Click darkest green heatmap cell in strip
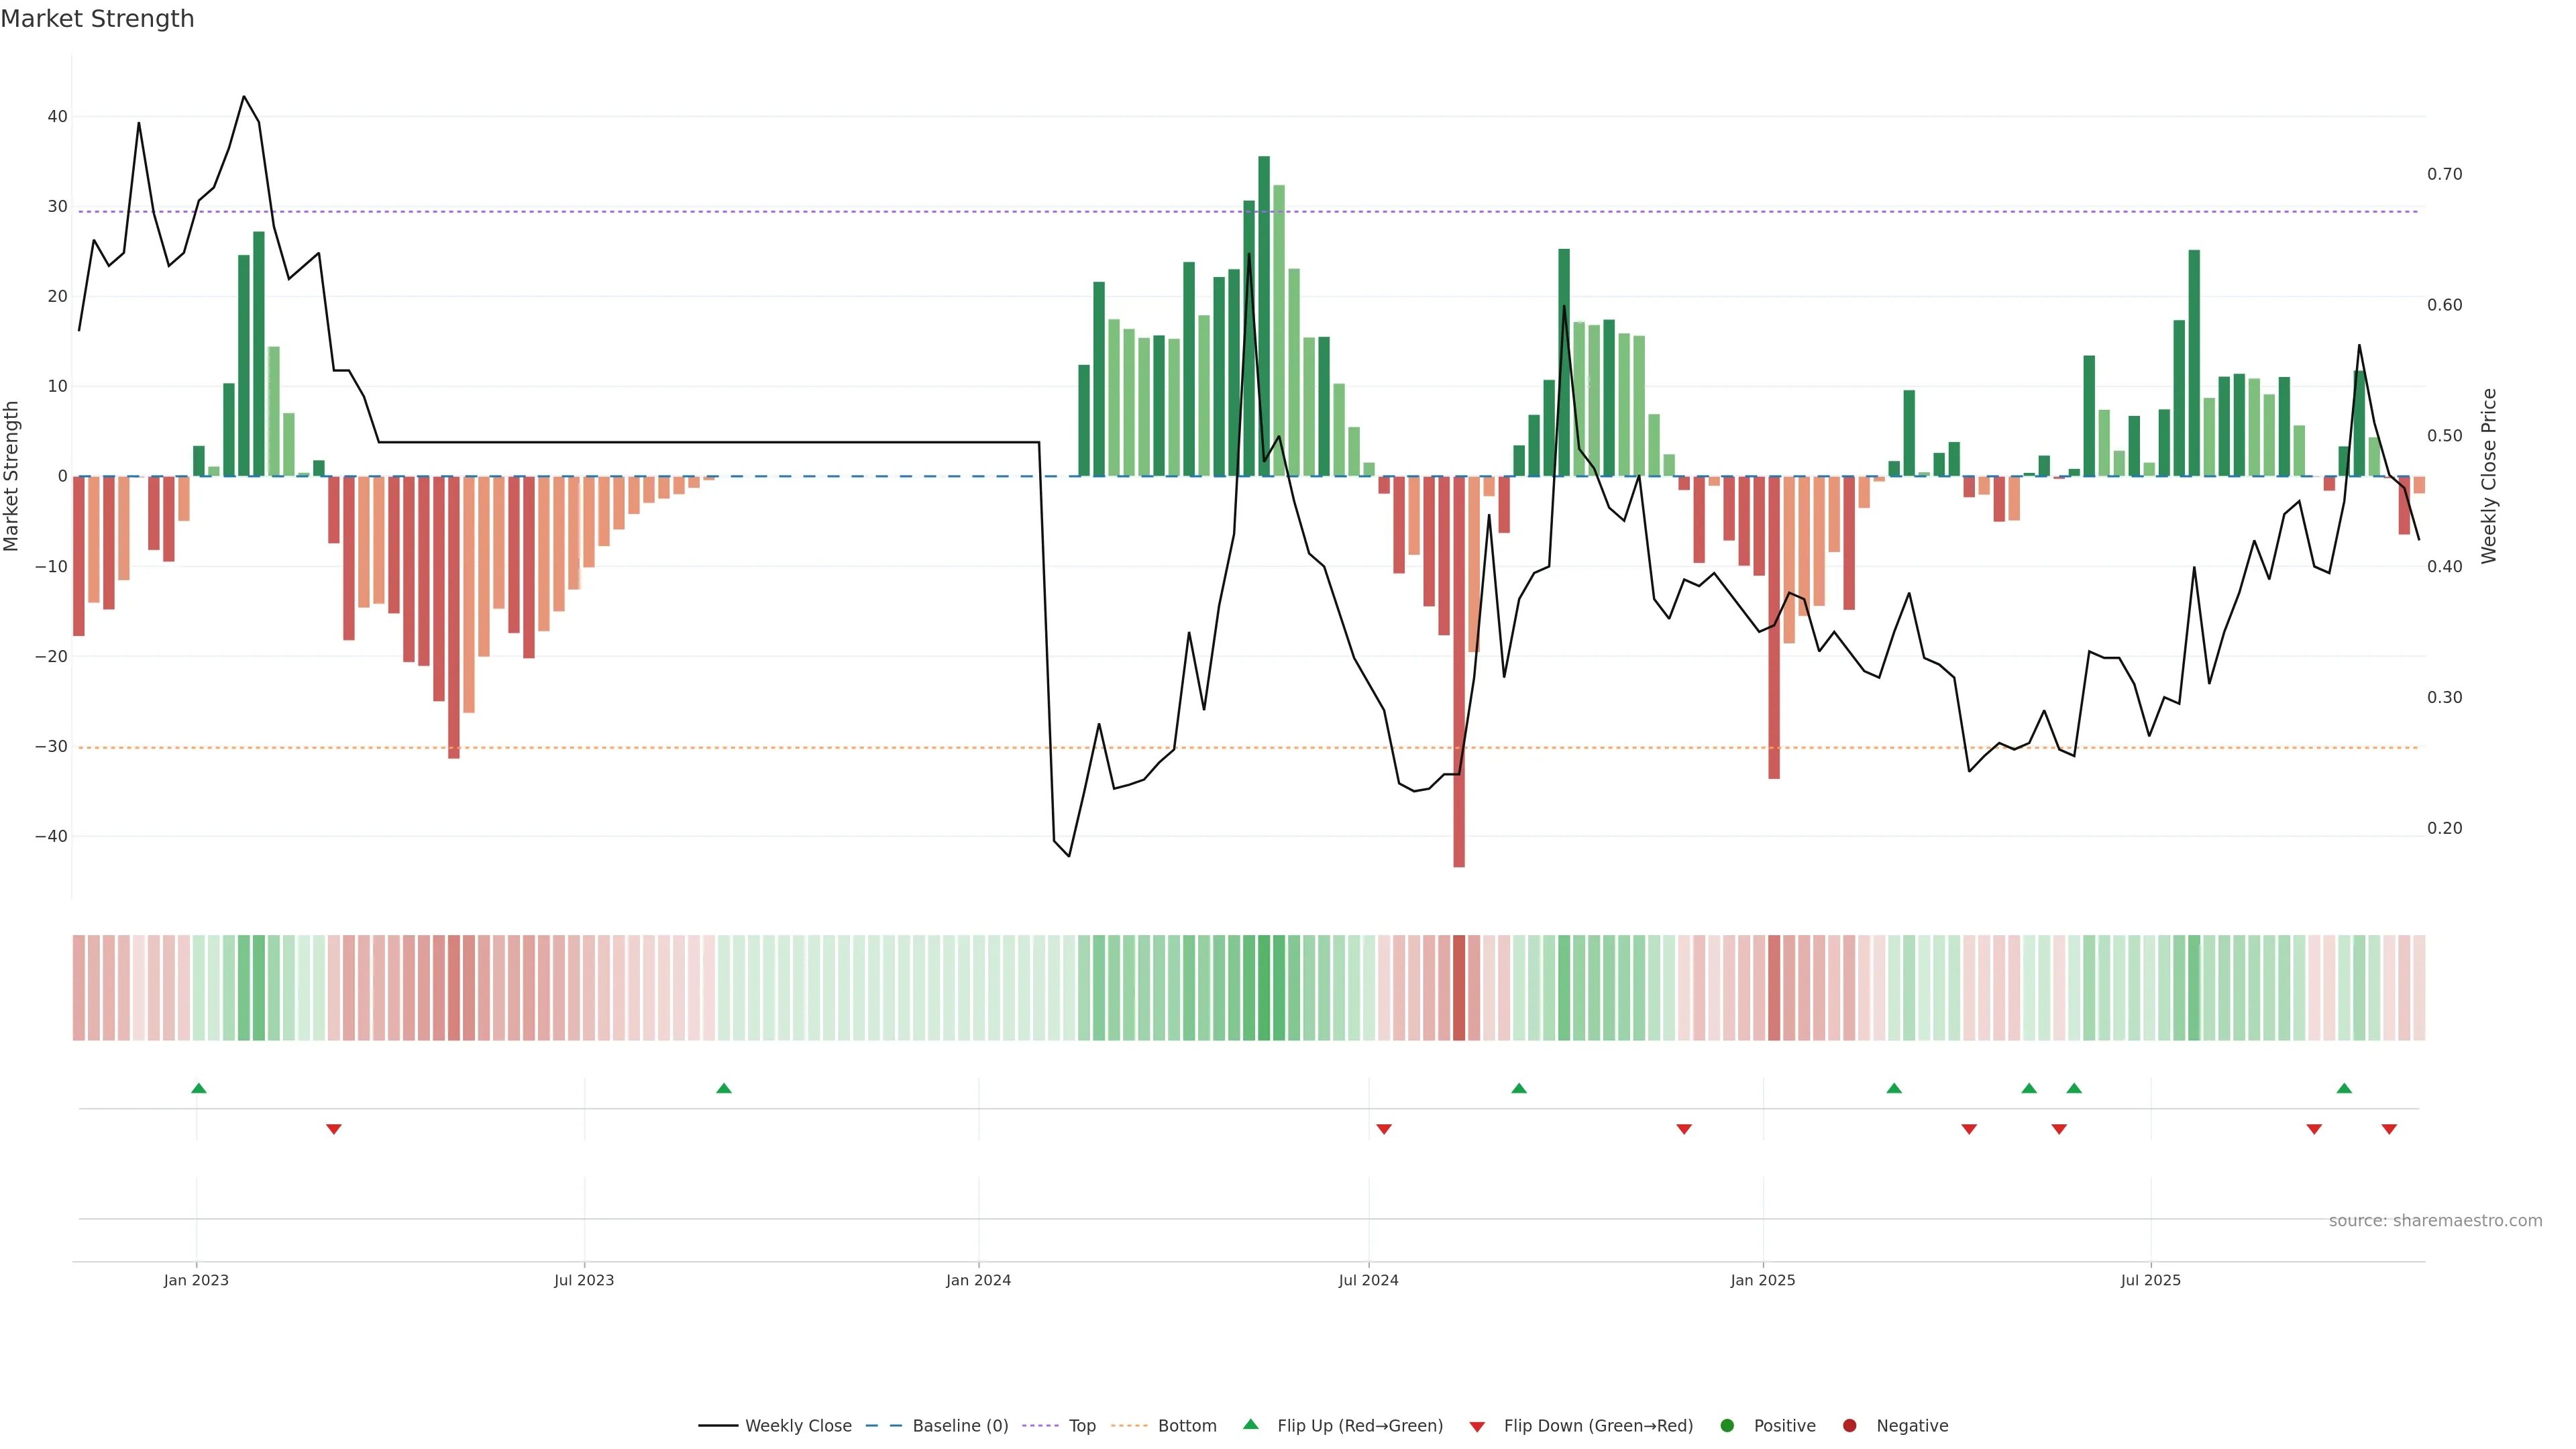The width and height of the screenshot is (2576, 1449). pos(1264,988)
